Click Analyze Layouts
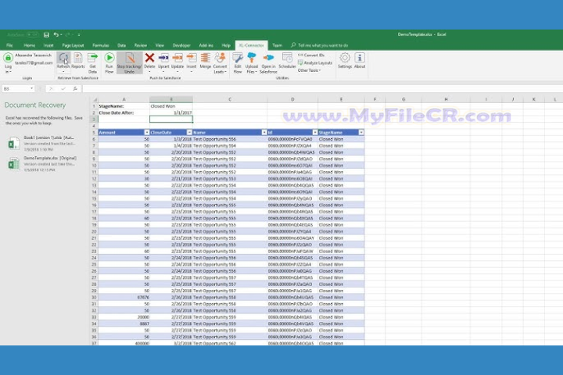Screen dimensions: 563x375 tap(315, 62)
